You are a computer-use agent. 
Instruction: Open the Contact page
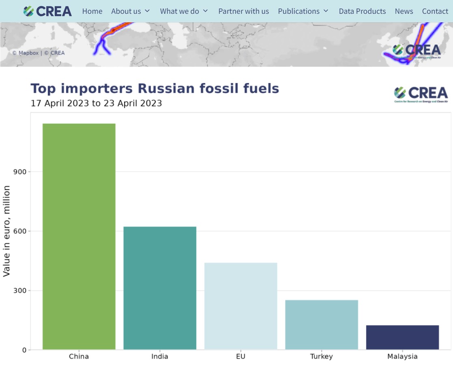point(435,11)
